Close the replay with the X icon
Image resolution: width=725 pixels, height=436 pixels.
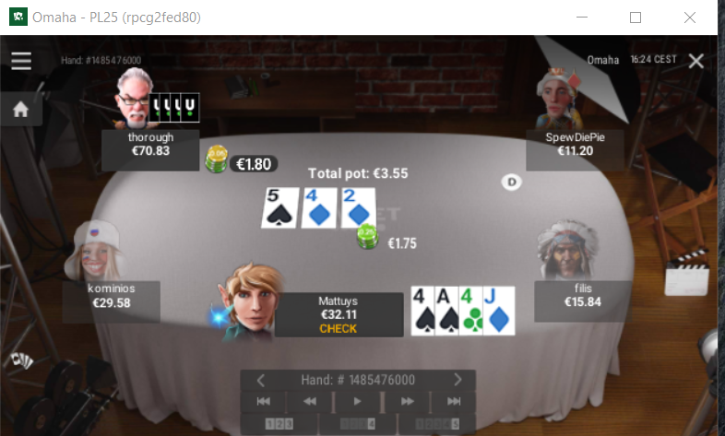click(x=695, y=61)
